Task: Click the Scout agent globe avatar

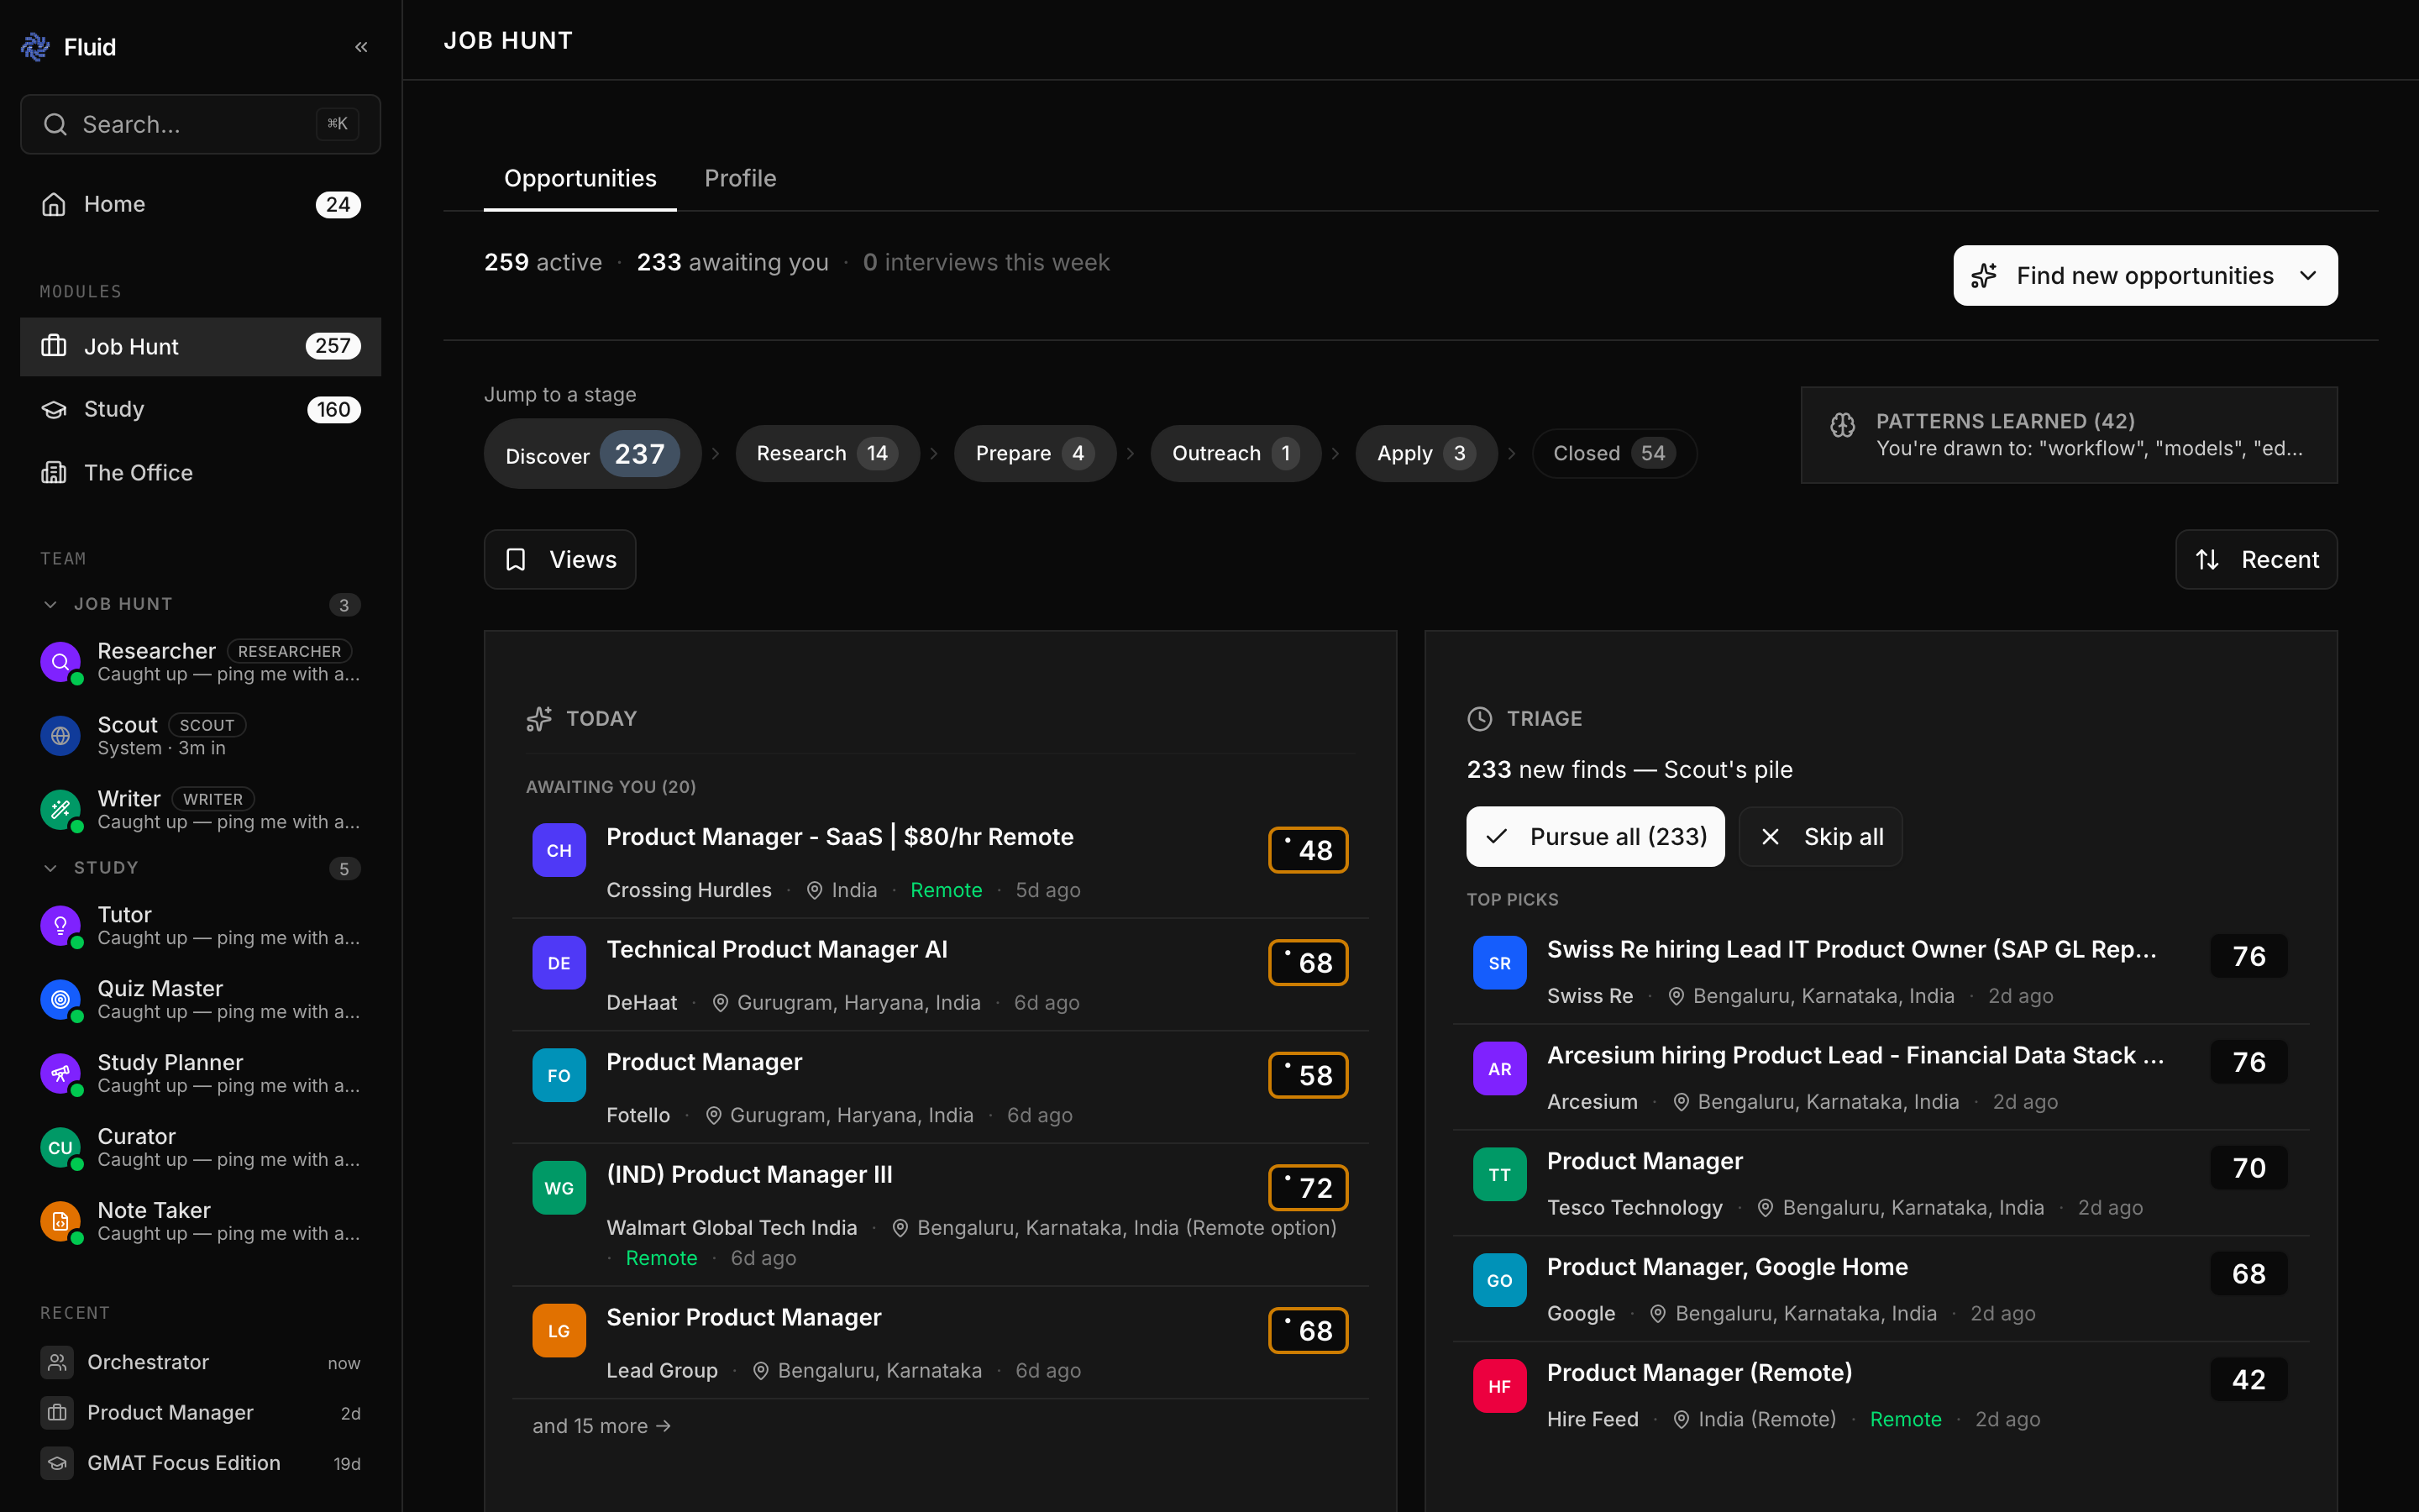Action: 60,736
